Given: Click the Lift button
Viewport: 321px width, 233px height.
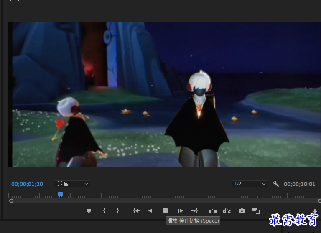Looking at the screenshot, I should [212, 210].
